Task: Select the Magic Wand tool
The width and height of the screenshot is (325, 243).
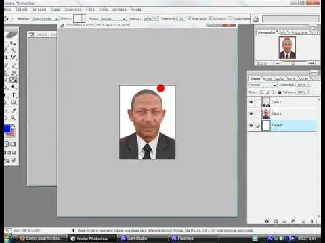Action: (14, 50)
